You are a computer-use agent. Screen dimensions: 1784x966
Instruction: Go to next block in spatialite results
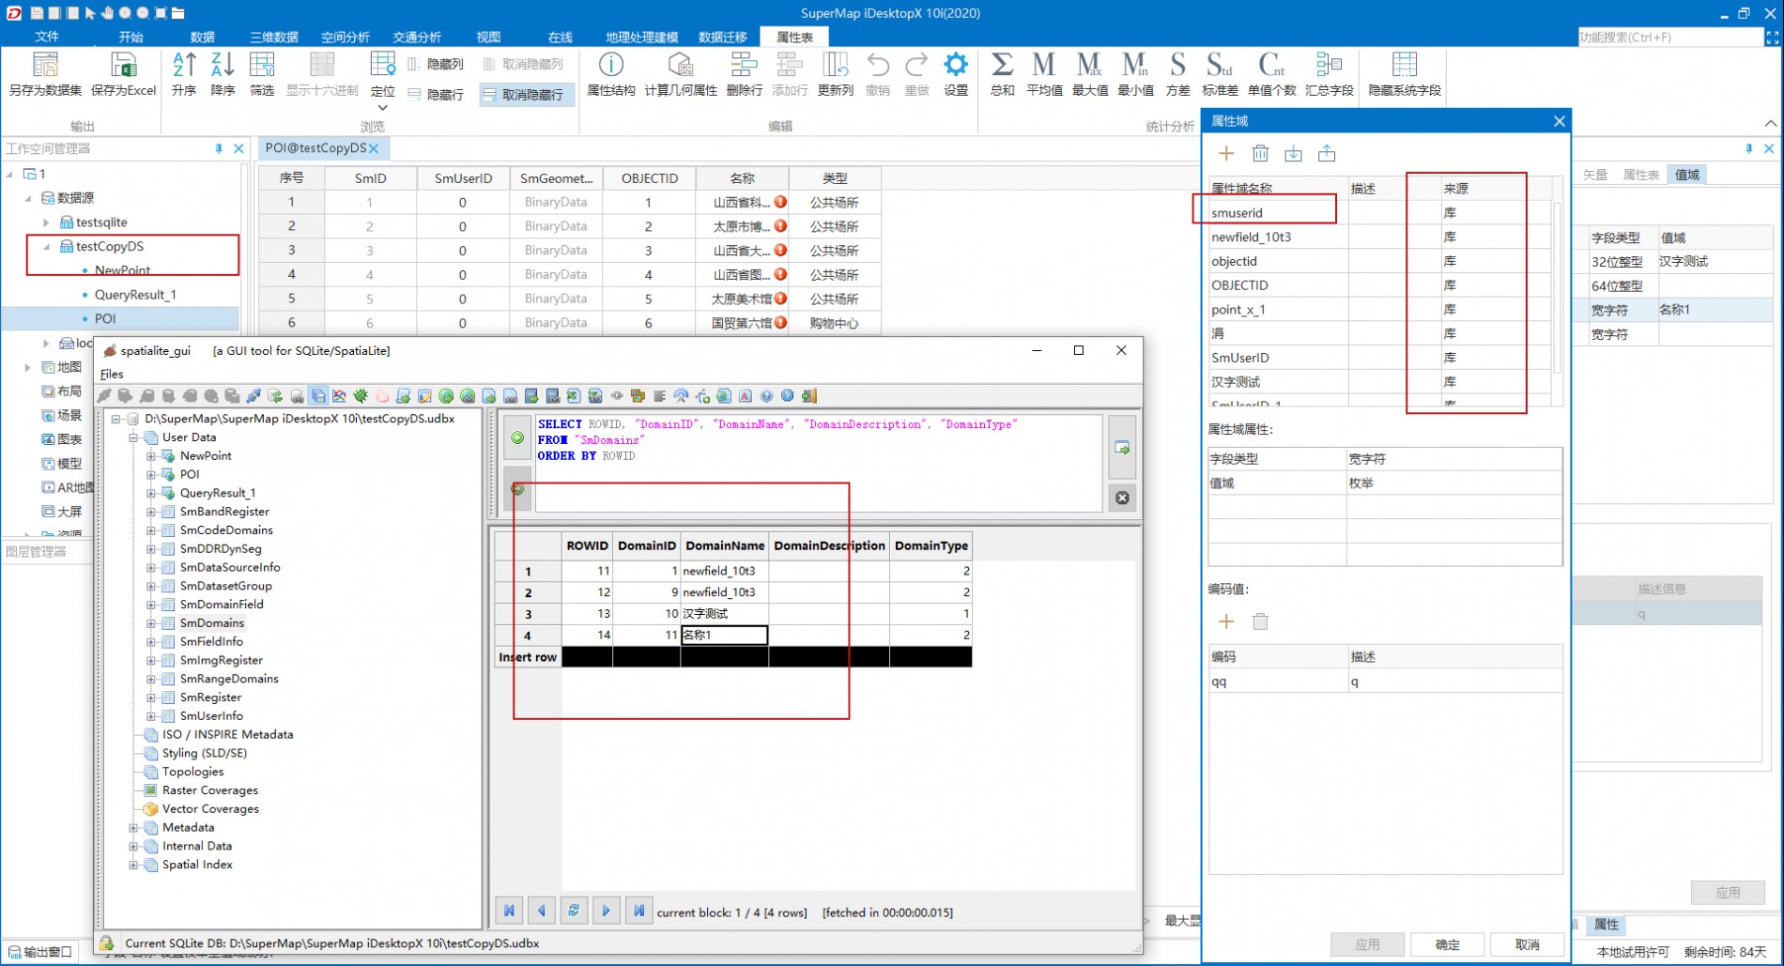coord(607,911)
